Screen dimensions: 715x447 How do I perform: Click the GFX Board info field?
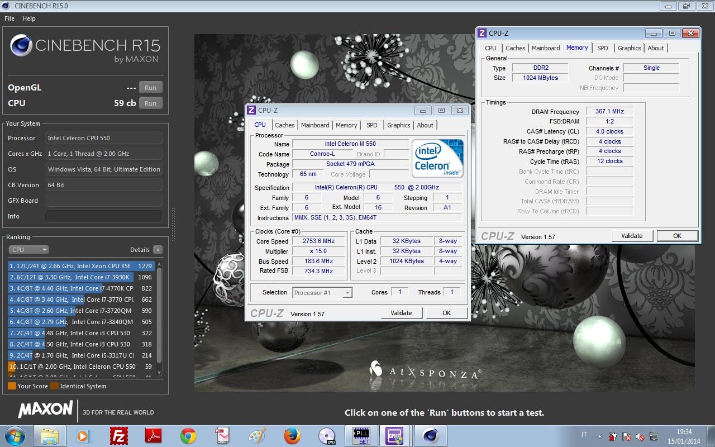104,201
